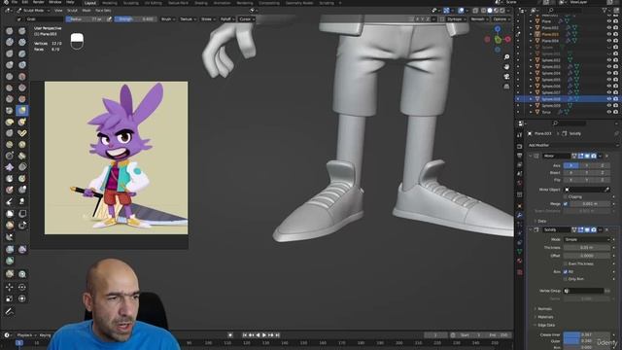Toggle the Merge checkbox

pos(566,204)
